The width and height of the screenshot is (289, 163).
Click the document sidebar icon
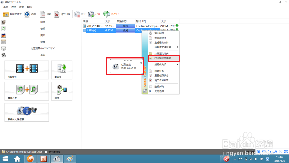click(4, 42)
